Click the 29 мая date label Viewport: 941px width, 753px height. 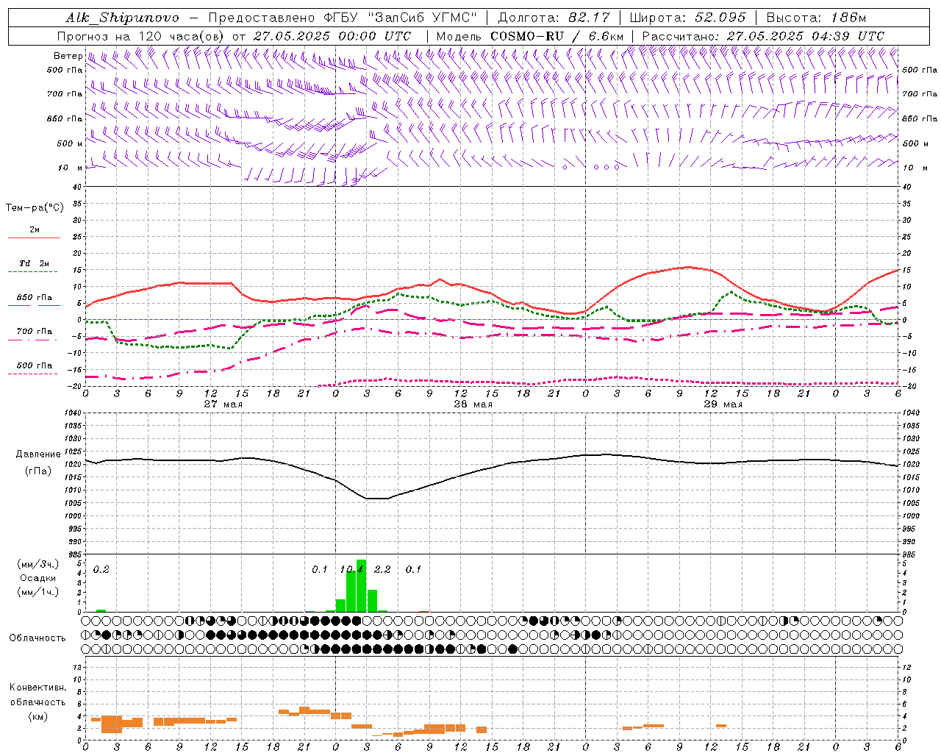click(x=723, y=404)
